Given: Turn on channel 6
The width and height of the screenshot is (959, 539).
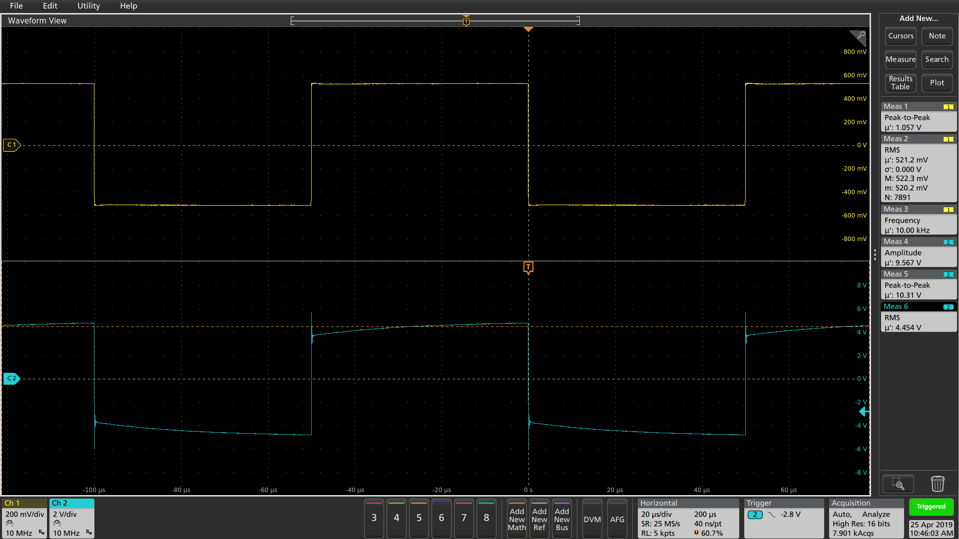Looking at the screenshot, I should tap(441, 518).
